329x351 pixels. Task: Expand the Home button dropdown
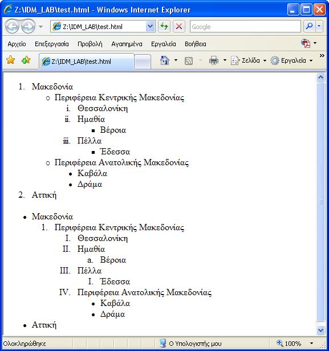176,60
